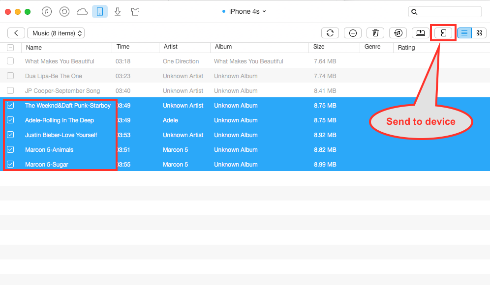Open the Music (8 items) category dropdown

(x=56, y=33)
